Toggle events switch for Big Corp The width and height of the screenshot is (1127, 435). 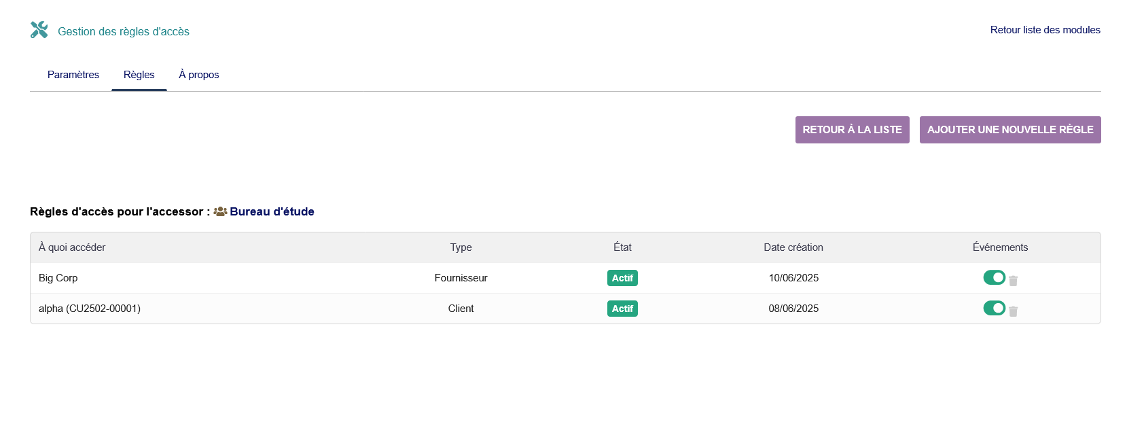(x=994, y=277)
